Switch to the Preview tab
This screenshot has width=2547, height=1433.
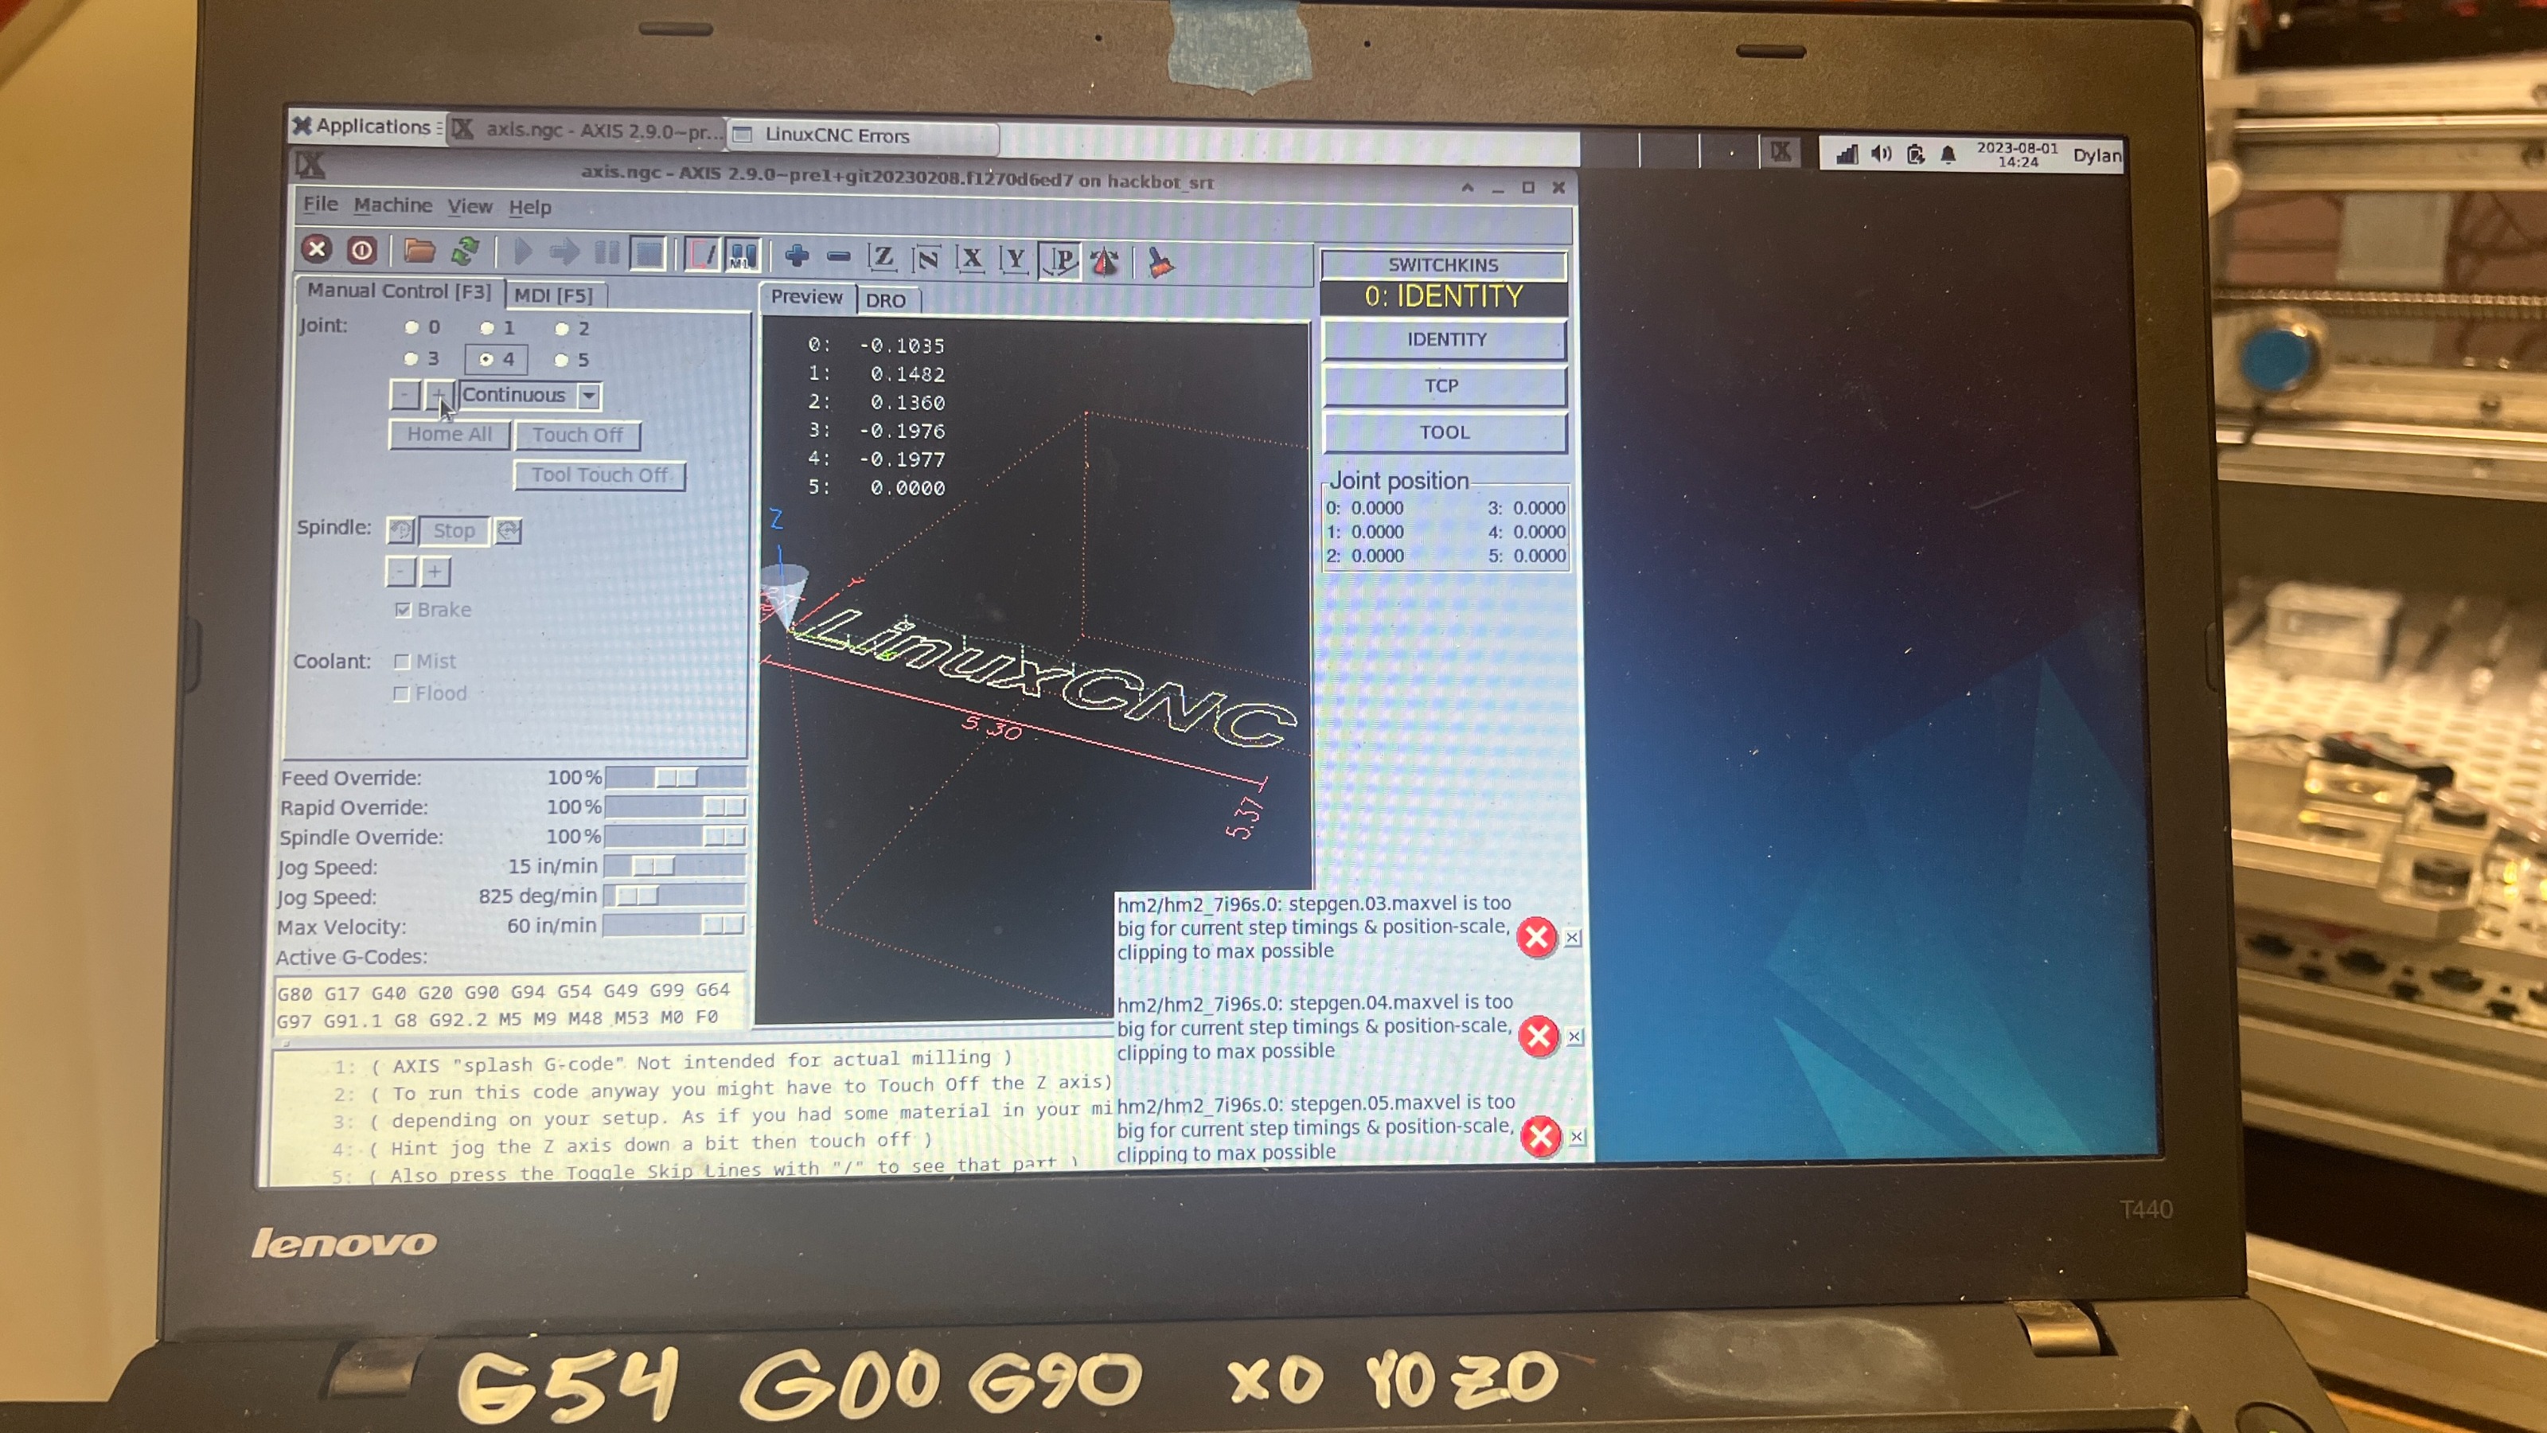pos(807,297)
